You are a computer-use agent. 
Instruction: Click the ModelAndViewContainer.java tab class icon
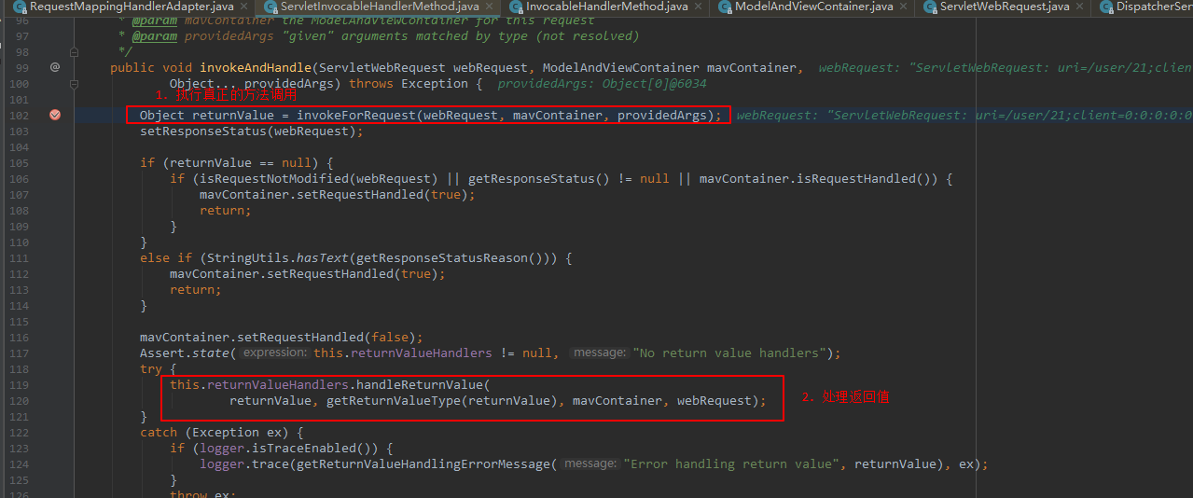click(x=723, y=7)
